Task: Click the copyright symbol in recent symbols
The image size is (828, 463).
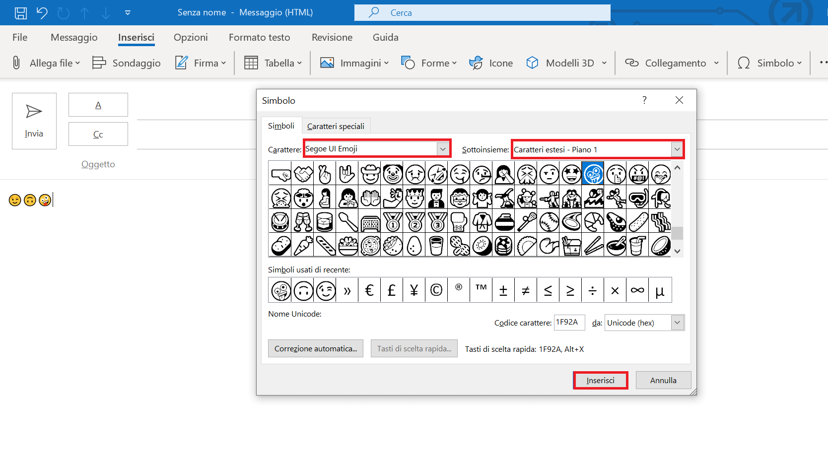Action: [x=436, y=290]
